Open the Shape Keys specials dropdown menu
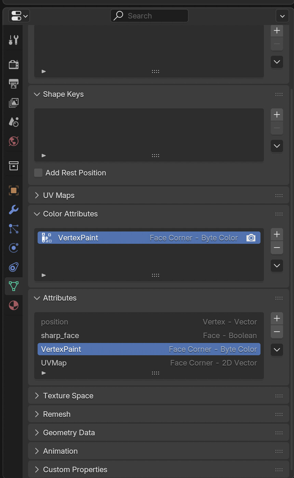 click(277, 146)
